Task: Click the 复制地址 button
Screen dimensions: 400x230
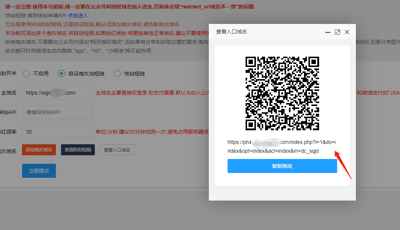Action: [282, 166]
